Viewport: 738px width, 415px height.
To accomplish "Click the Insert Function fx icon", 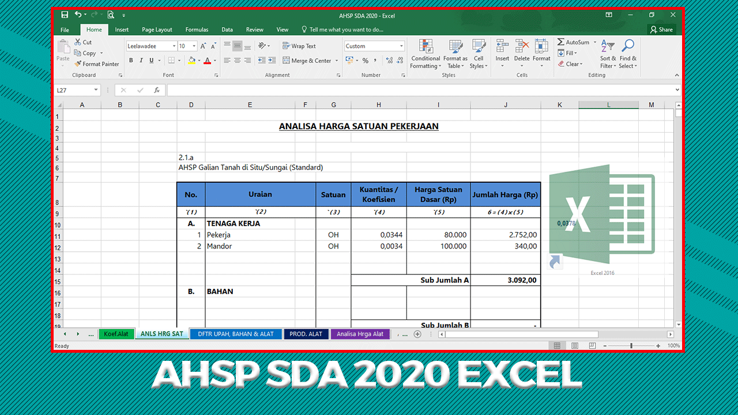I will pos(157,90).
